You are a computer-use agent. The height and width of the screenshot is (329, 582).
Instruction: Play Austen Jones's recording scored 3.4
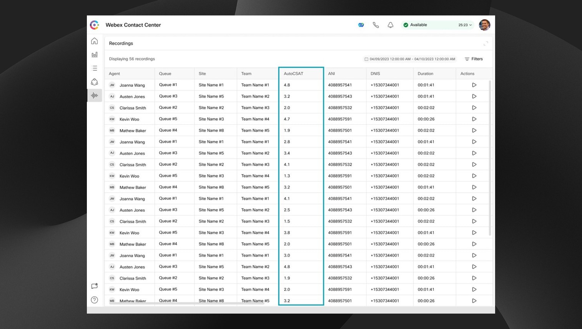point(474,153)
